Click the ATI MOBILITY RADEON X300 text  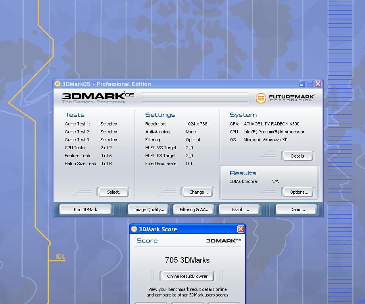(x=271, y=124)
